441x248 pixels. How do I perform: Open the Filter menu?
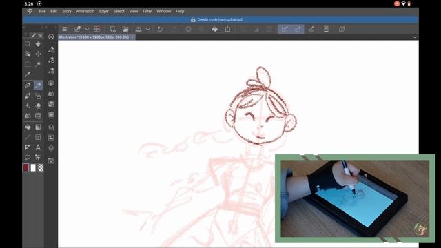tap(147, 11)
